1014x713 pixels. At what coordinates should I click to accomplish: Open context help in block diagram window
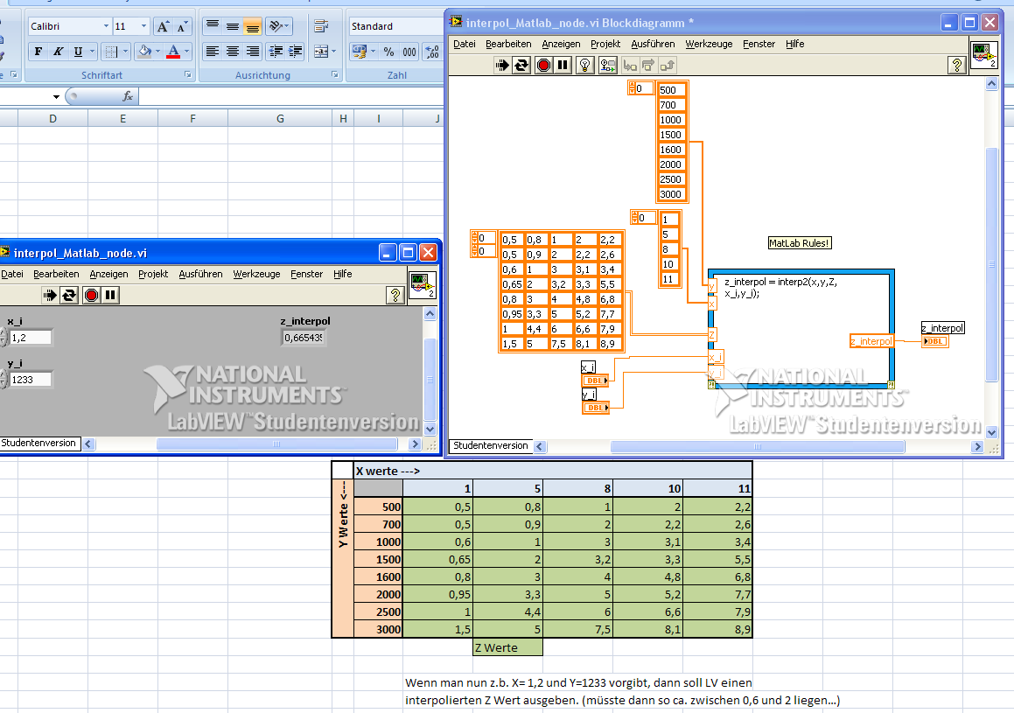(x=957, y=65)
